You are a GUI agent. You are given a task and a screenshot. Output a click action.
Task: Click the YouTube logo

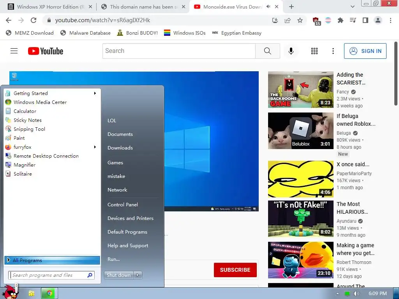(x=46, y=51)
